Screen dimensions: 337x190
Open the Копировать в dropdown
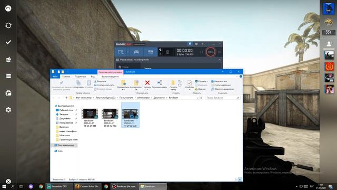point(136,85)
